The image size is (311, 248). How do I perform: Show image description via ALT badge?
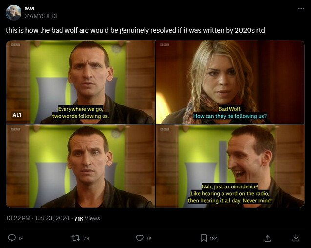click(17, 115)
